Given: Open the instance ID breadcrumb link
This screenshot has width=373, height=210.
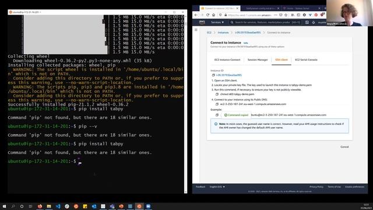Looking at the screenshot, I should click(x=248, y=33).
